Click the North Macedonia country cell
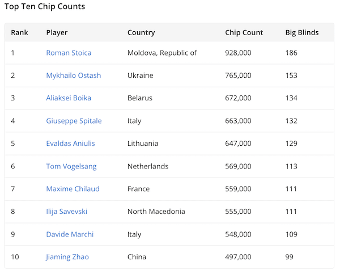The height and width of the screenshot is (274, 340). pos(156,212)
